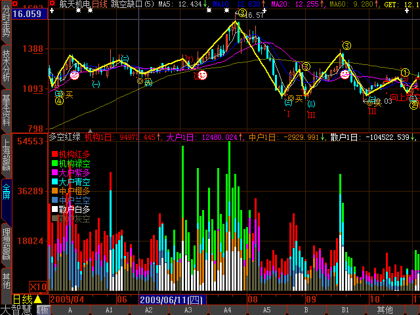Select bottom tab A3
Viewport: 420px width, 315px height.
[188, 310]
